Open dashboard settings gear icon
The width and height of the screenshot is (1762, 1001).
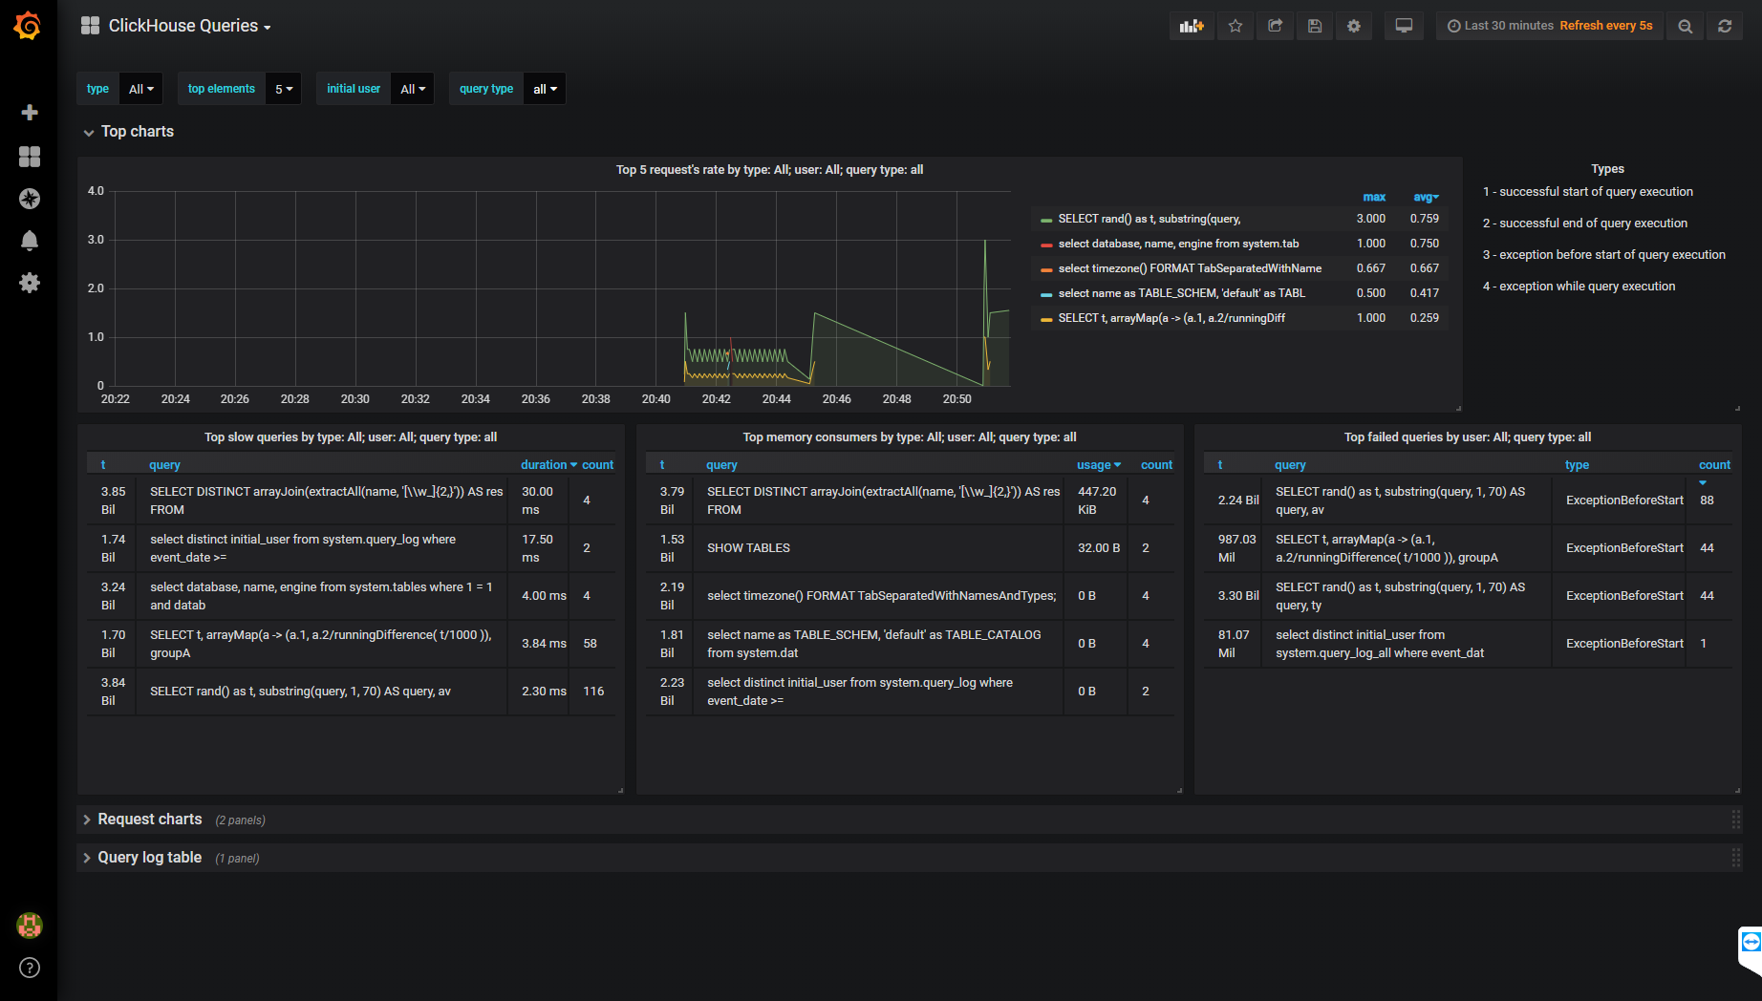[x=1354, y=26]
